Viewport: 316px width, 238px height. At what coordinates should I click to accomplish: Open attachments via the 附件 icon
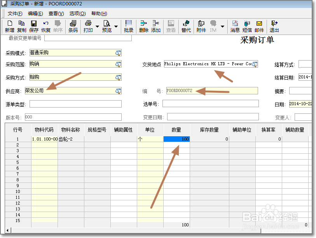coord(201,25)
